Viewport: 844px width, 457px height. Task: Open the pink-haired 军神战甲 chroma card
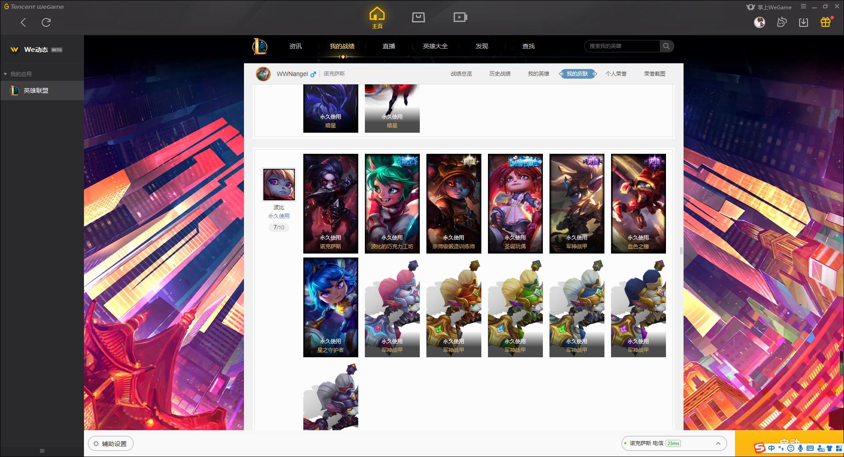point(392,307)
